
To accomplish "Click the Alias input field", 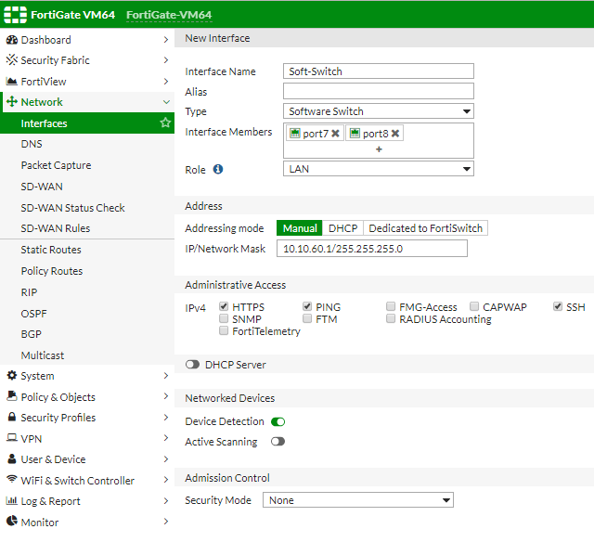I will (379, 91).
